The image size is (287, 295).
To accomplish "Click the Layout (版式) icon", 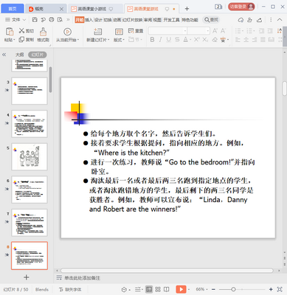I will (119, 32).
